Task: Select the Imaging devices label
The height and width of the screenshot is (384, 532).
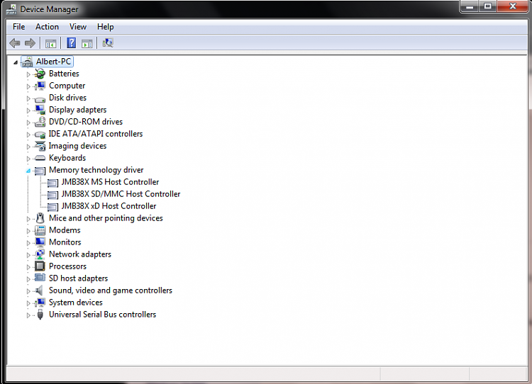Action: [78, 146]
